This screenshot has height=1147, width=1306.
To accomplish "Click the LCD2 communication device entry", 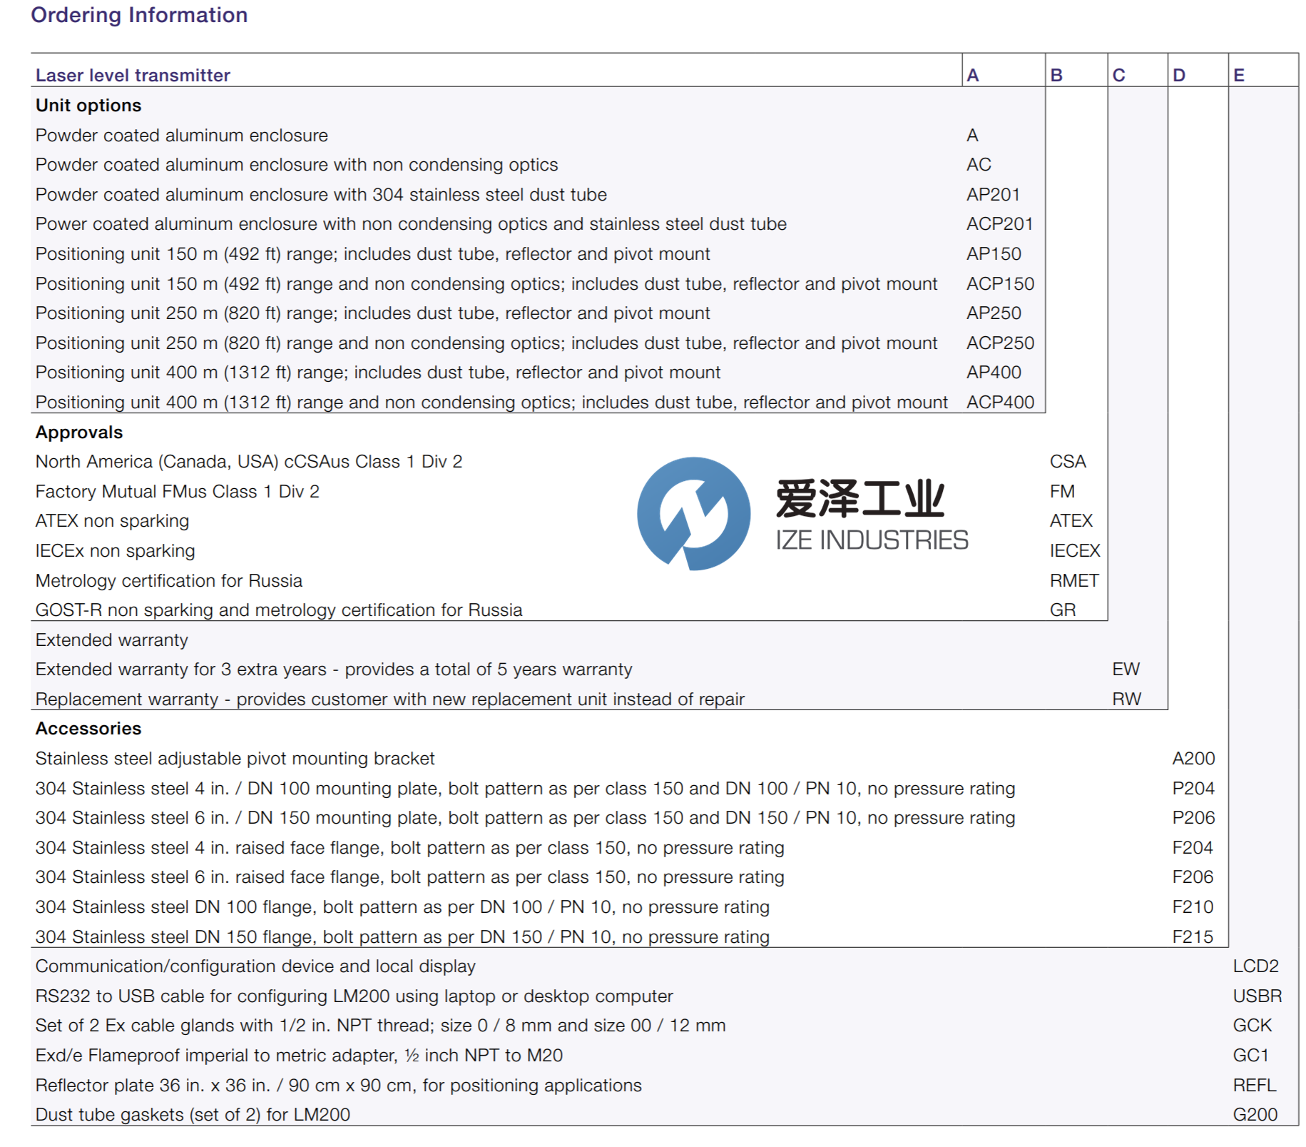I will pyautogui.click(x=1255, y=966).
